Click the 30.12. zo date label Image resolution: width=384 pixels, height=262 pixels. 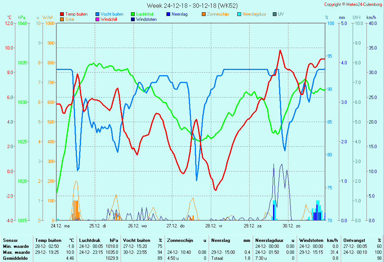click(x=291, y=226)
